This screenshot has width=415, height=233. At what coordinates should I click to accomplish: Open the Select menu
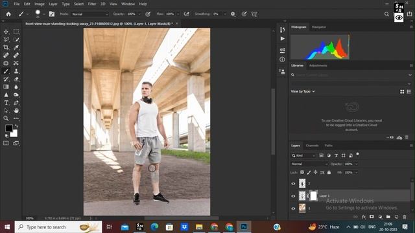point(78,4)
